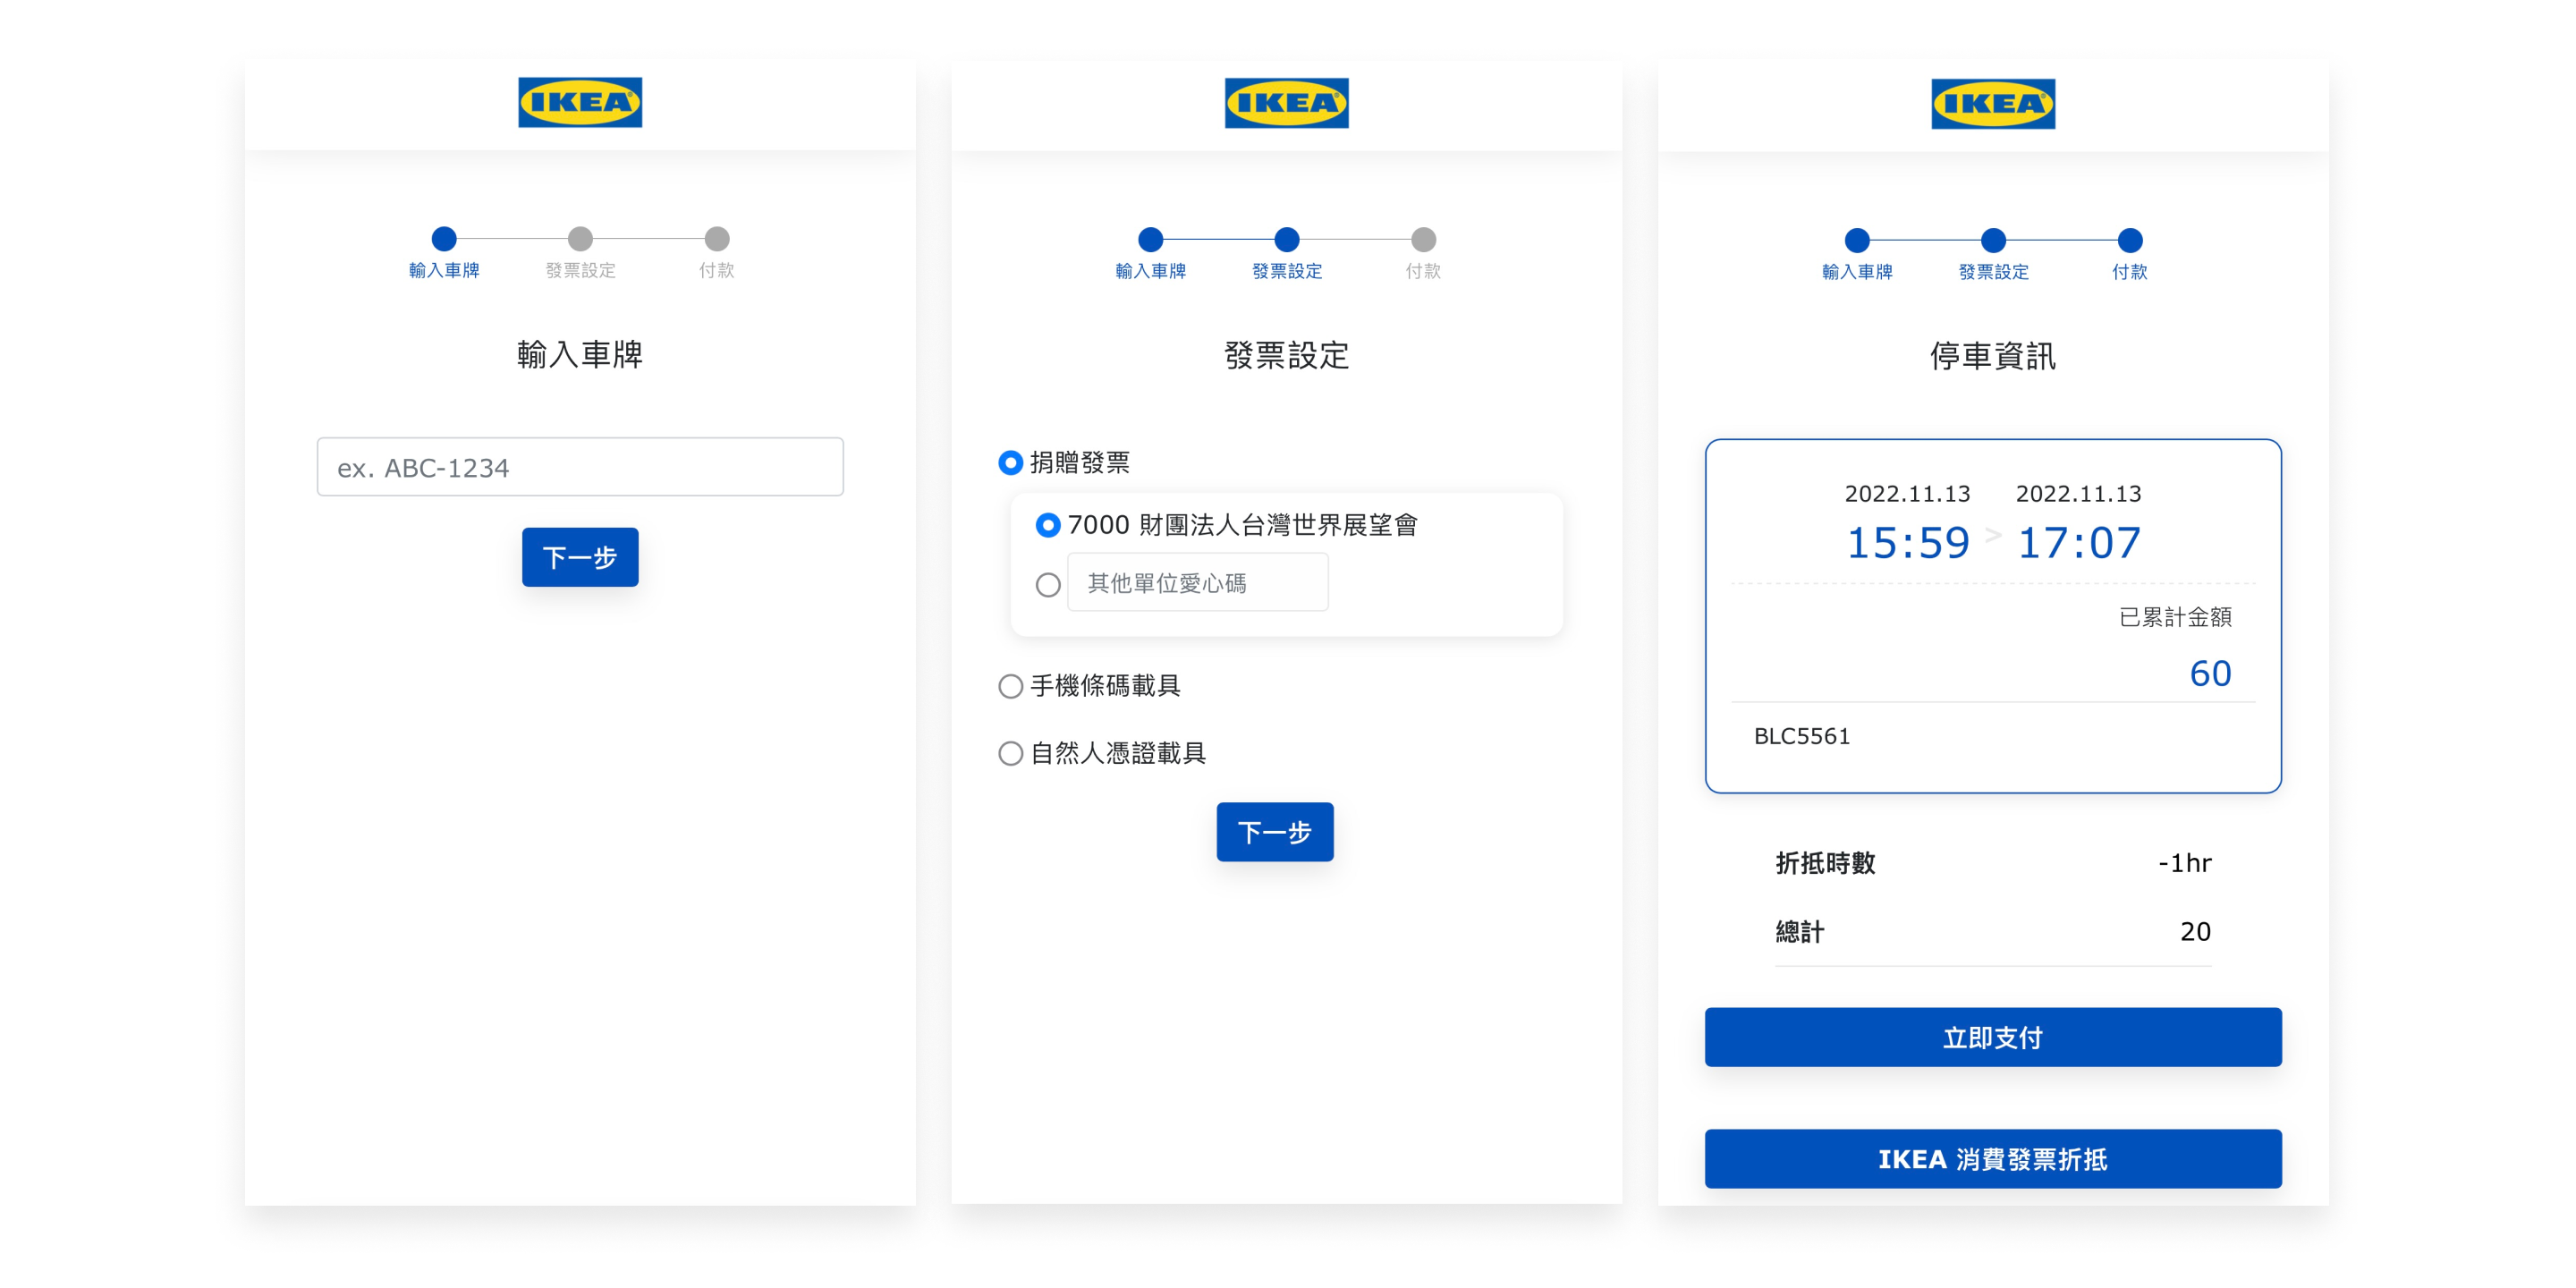Click the IKEA 消費發票折抵 button
Viewport: 2576px width, 1288px height.
pyautogui.click(x=1993, y=1159)
